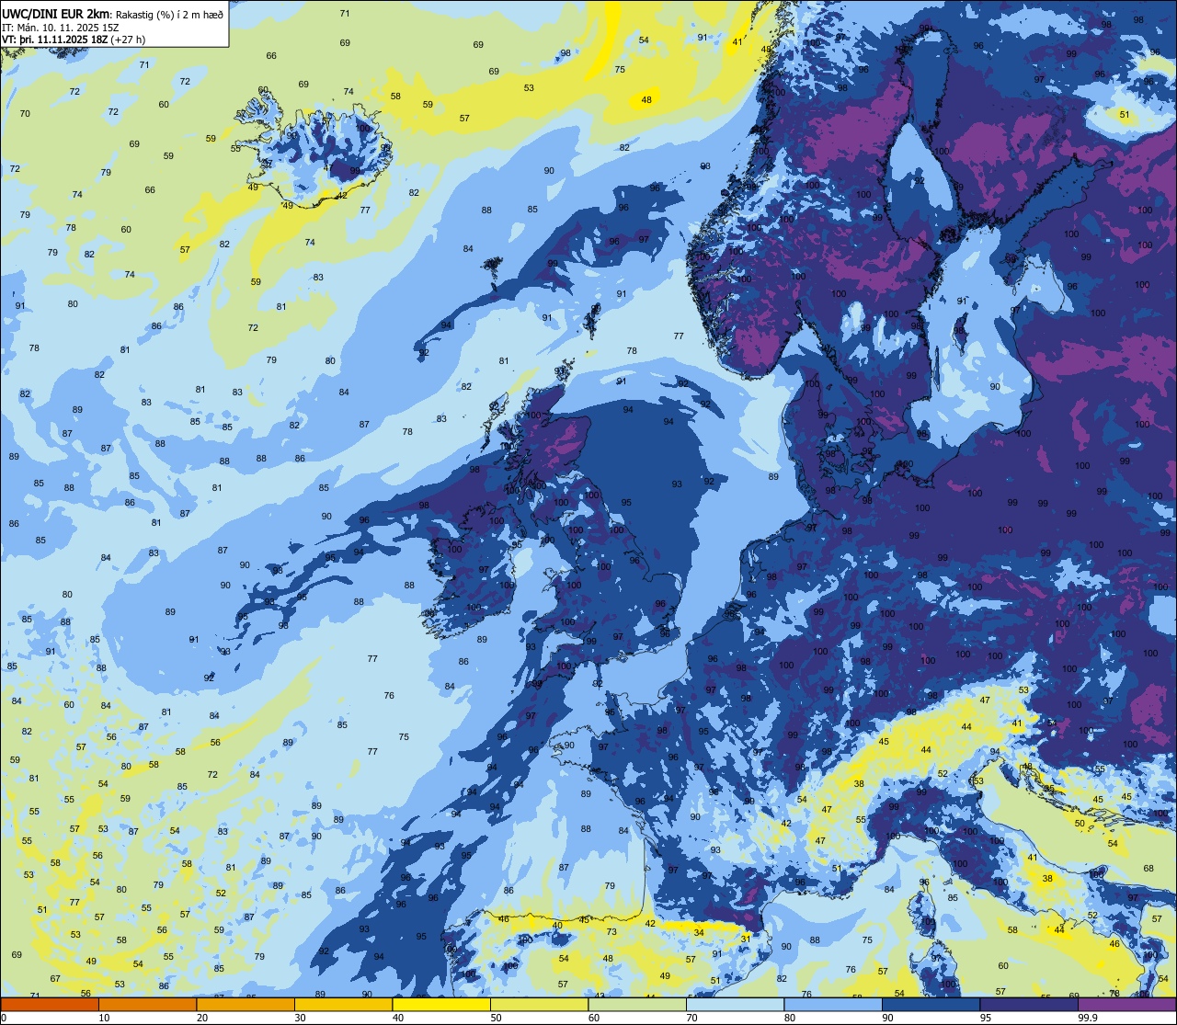Screen dimensions: 1177x1025
Task: Click the pale yellow 50–60 legend swatch
Action: coord(539,1005)
